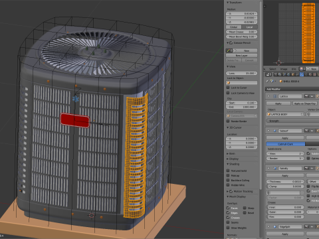This screenshot has height=239, width=319.
Task: Click the Grease Pencil pencil icon
Action: click(229, 50)
